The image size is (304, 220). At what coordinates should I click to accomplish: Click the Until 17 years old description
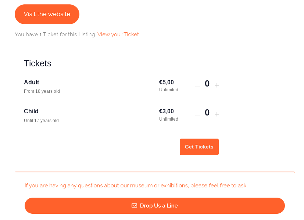tap(41, 121)
